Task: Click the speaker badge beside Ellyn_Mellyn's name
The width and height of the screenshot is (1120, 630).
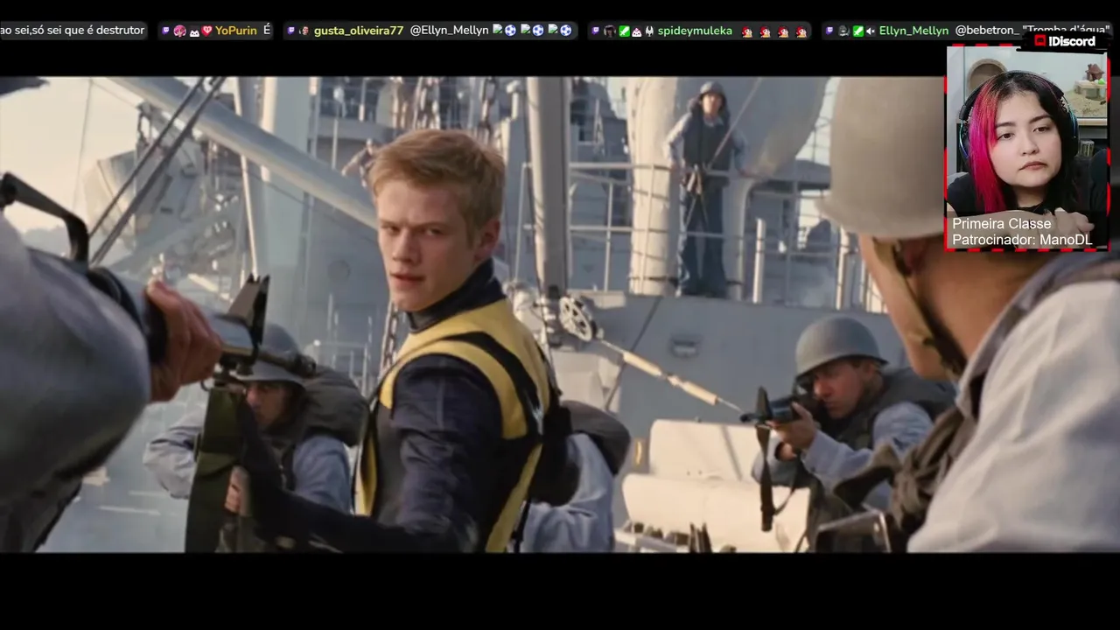Action: 871,31
